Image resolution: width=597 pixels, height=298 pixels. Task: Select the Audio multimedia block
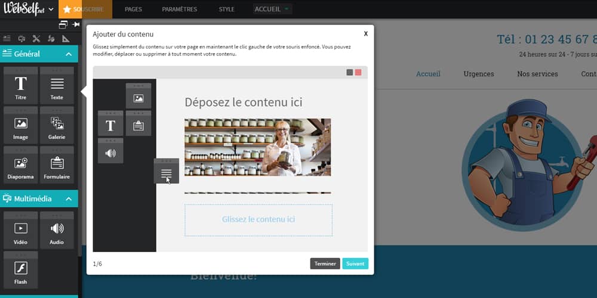[57, 230]
